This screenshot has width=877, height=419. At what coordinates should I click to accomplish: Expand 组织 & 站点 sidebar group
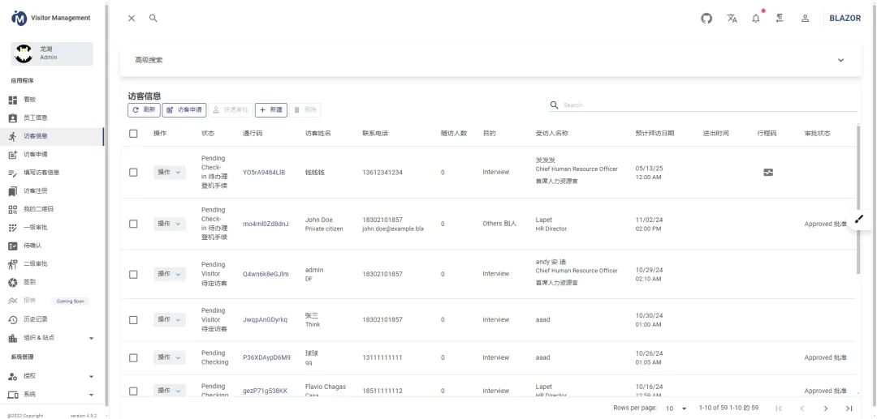click(52, 338)
